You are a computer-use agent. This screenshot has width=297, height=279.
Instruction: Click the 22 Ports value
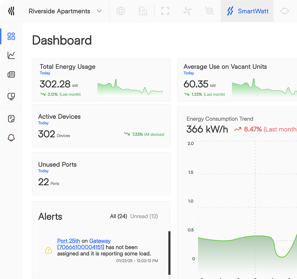point(49,182)
